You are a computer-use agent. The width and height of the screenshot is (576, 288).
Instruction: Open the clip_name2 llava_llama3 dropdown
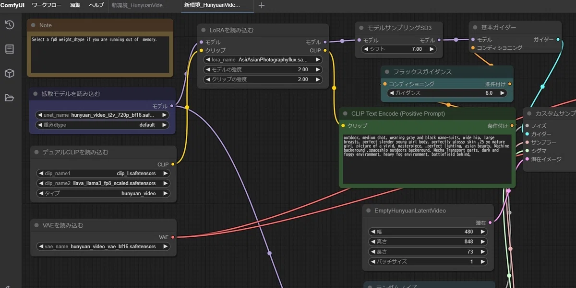pos(102,183)
